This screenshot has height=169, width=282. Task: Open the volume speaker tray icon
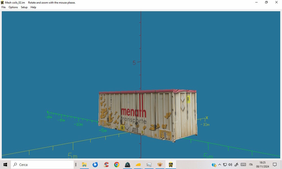click(230, 164)
